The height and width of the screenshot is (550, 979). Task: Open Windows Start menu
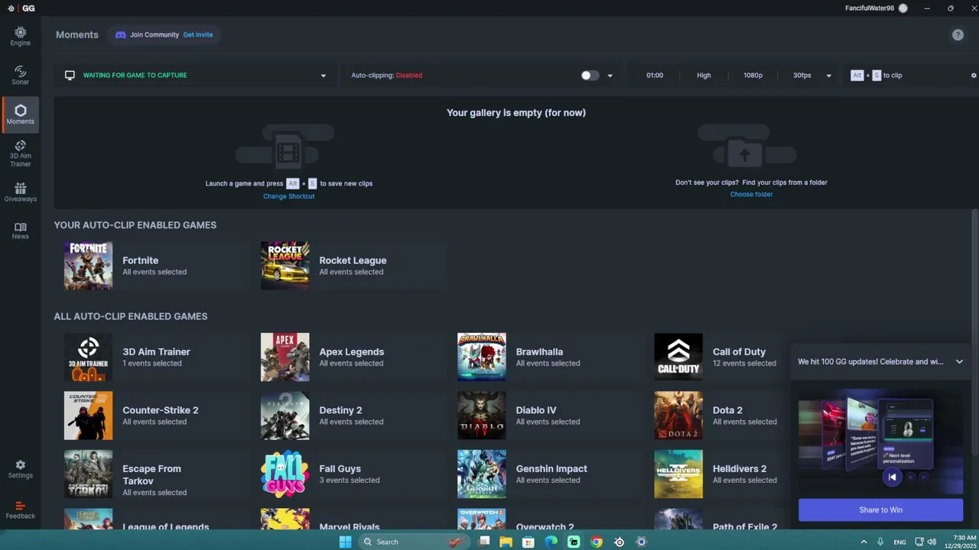(345, 542)
